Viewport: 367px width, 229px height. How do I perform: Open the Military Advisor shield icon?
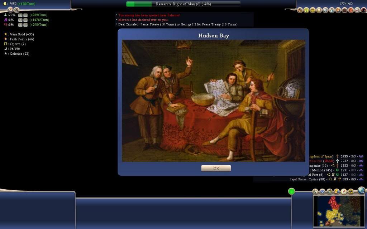click(x=325, y=10)
